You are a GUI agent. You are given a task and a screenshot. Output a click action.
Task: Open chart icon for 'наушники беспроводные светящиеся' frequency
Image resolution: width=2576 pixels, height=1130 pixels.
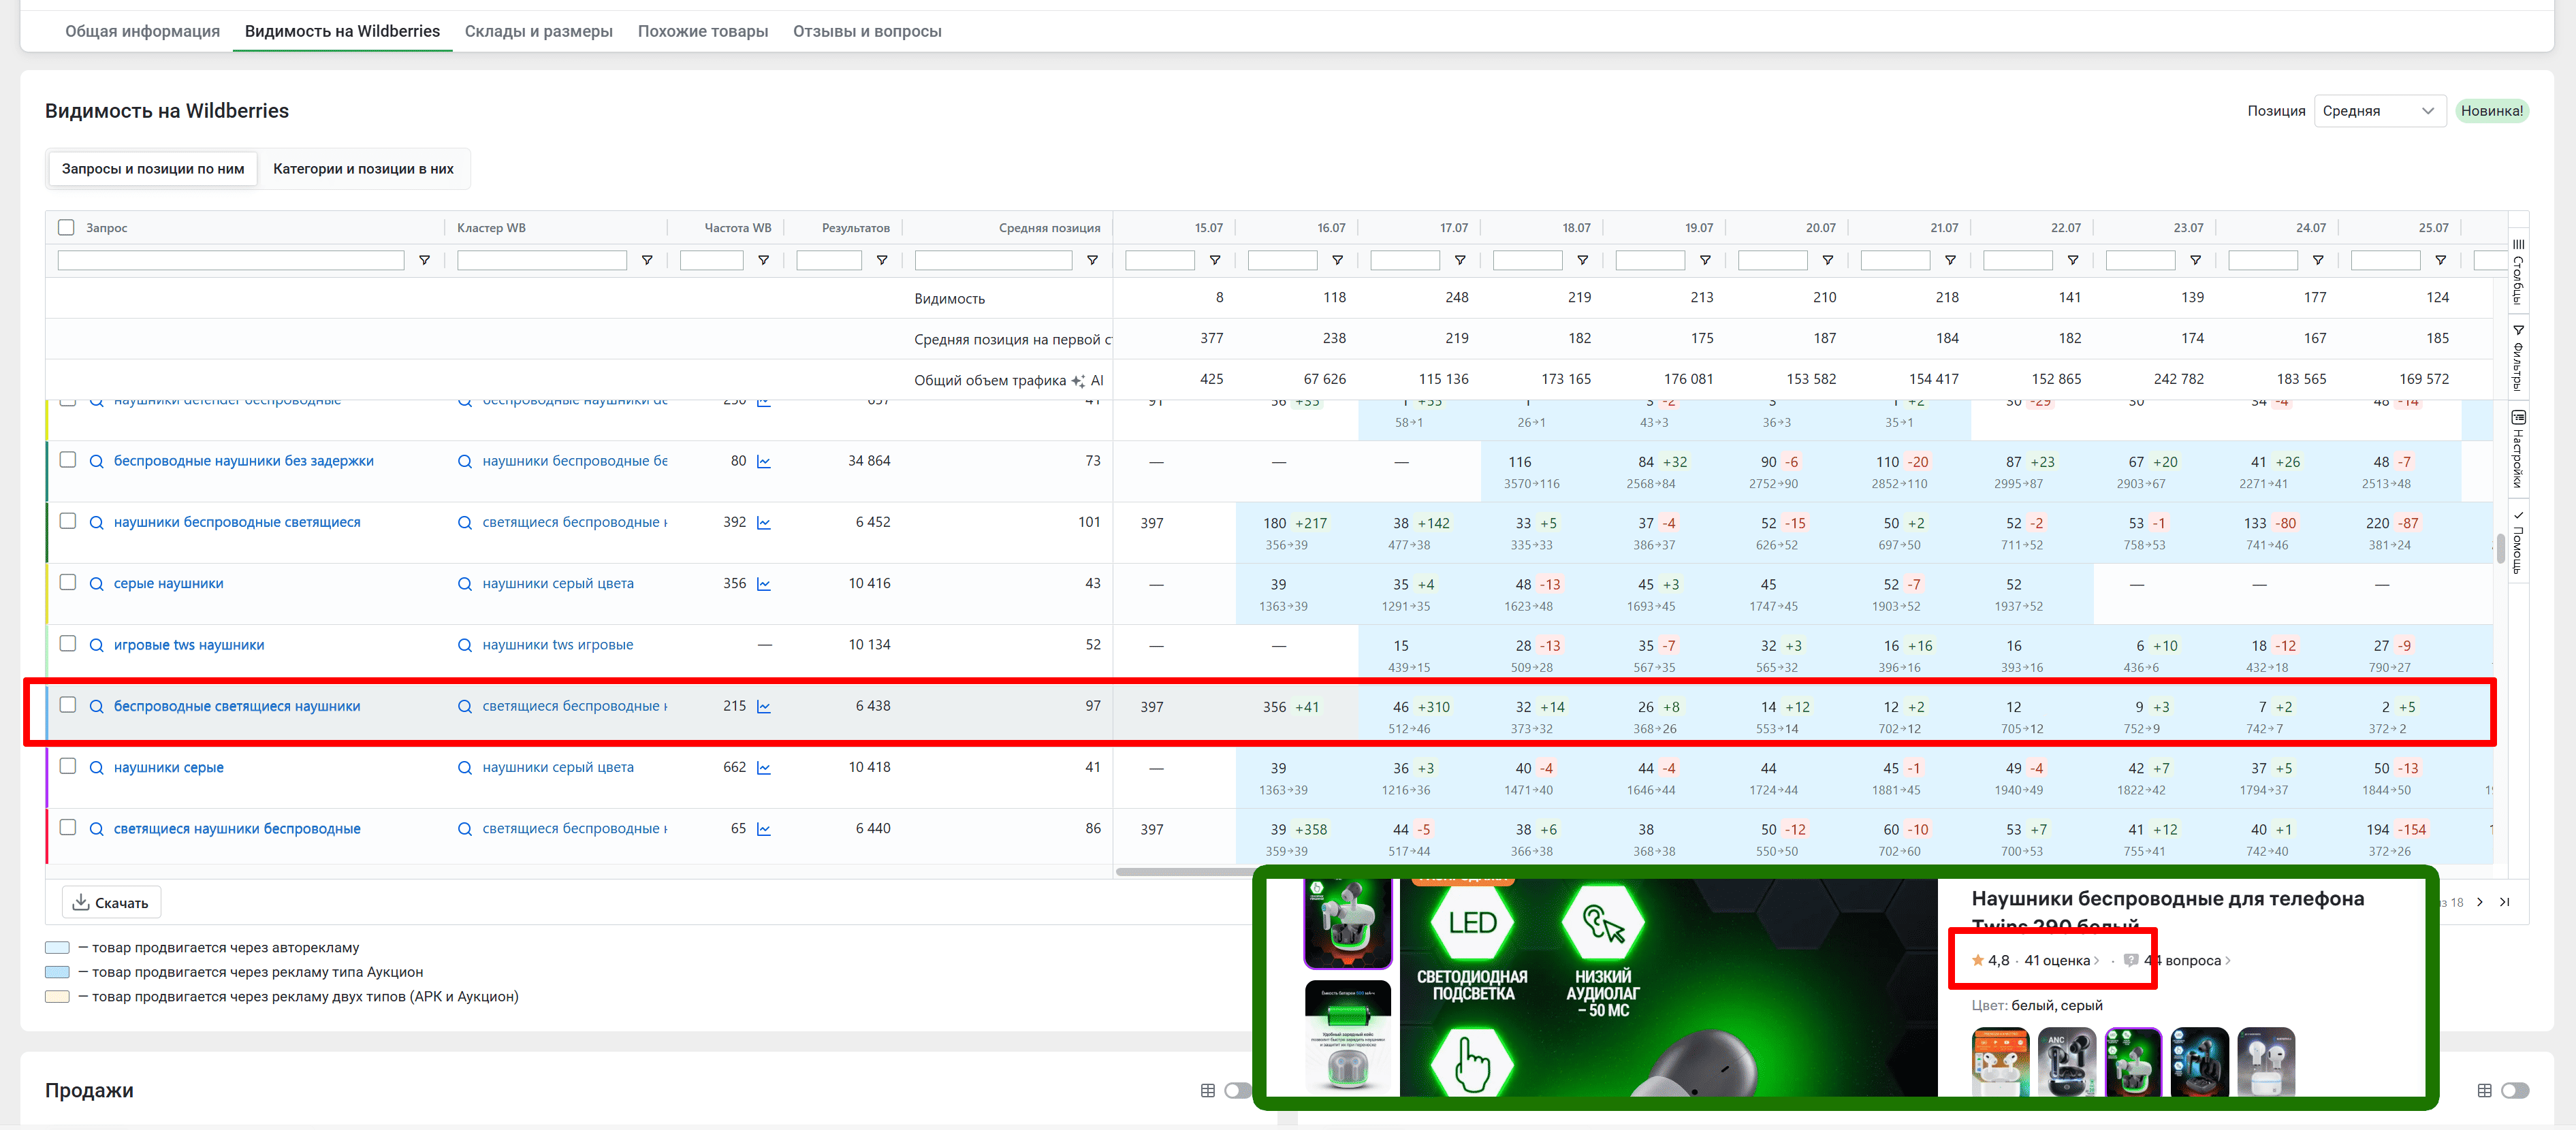pyautogui.click(x=764, y=523)
